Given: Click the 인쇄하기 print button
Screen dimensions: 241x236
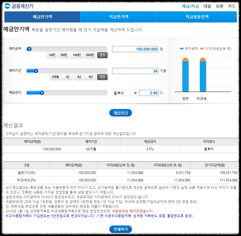Looking at the screenshot, I should coord(120,229).
